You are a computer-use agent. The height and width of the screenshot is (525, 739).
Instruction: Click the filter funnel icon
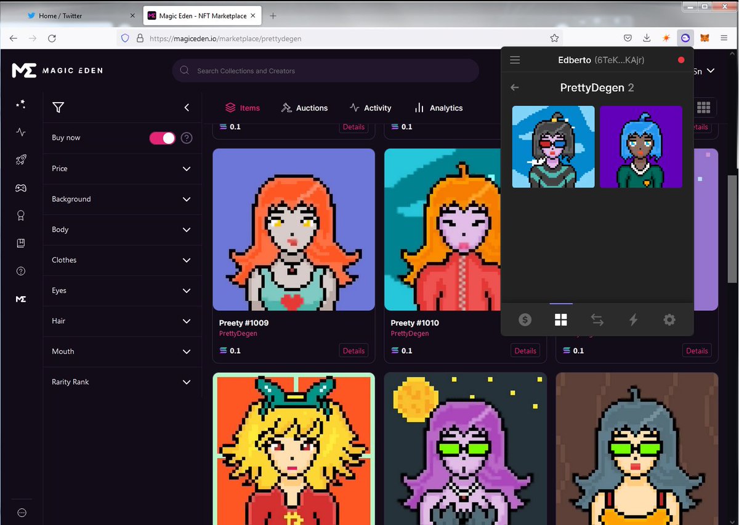click(58, 108)
